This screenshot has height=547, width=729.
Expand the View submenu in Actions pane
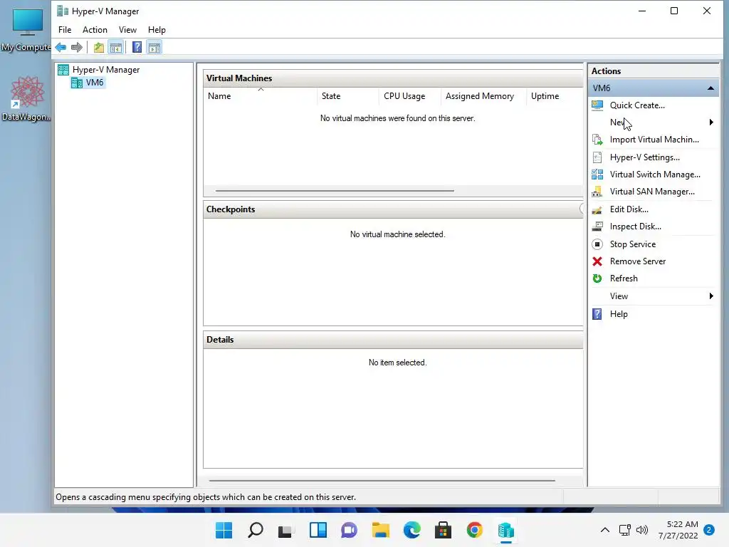tap(711, 296)
